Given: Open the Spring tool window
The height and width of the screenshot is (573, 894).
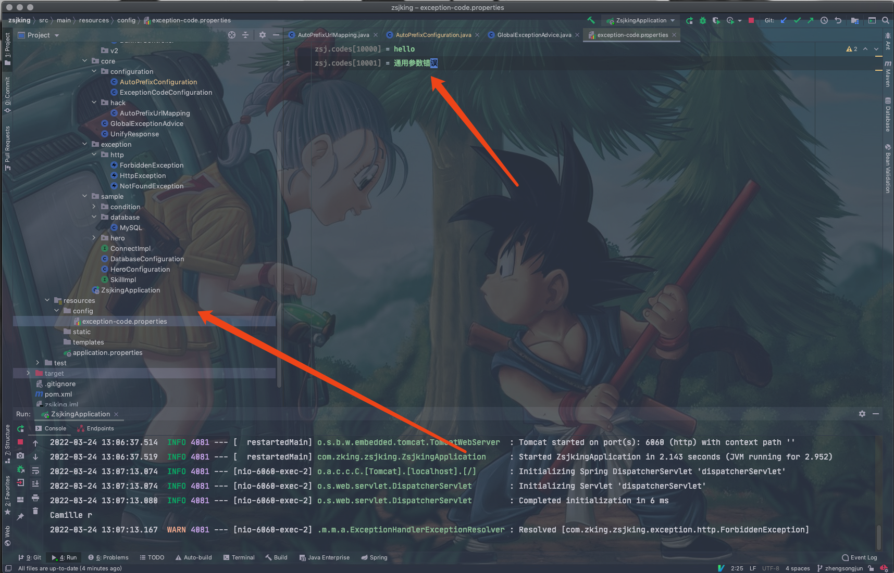Looking at the screenshot, I should pyautogui.click(x=375, y=557).
